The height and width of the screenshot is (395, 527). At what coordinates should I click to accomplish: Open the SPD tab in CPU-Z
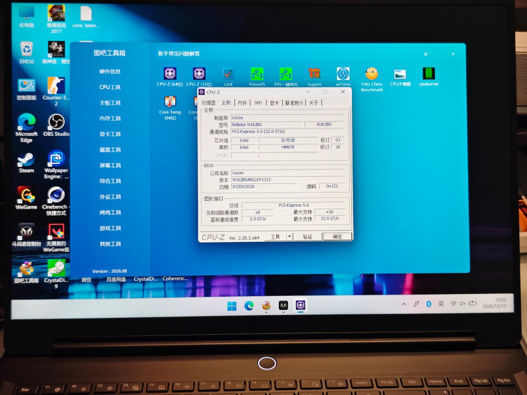point(258,103)
